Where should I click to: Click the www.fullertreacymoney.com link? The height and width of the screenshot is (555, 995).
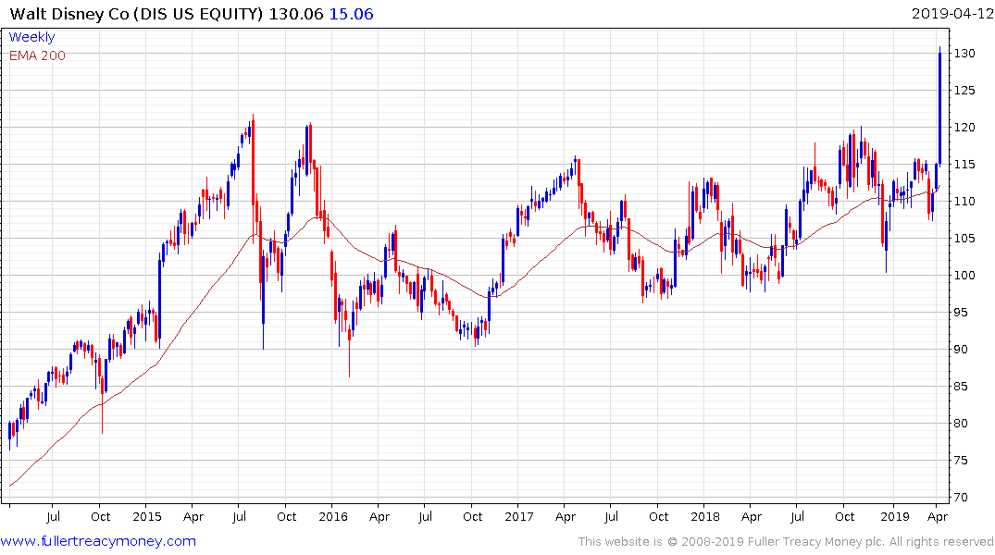(98, 541)
